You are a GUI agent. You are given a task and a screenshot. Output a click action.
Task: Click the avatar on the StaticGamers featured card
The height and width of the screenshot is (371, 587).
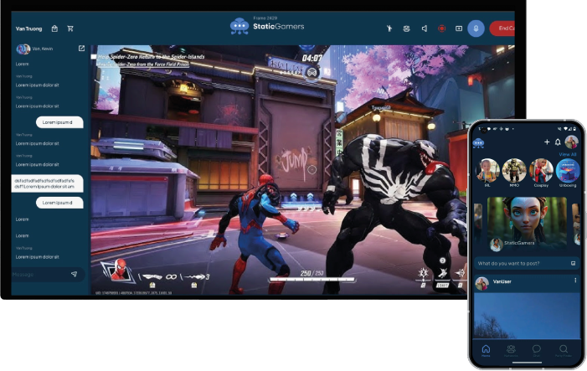(x=497, y=245)
